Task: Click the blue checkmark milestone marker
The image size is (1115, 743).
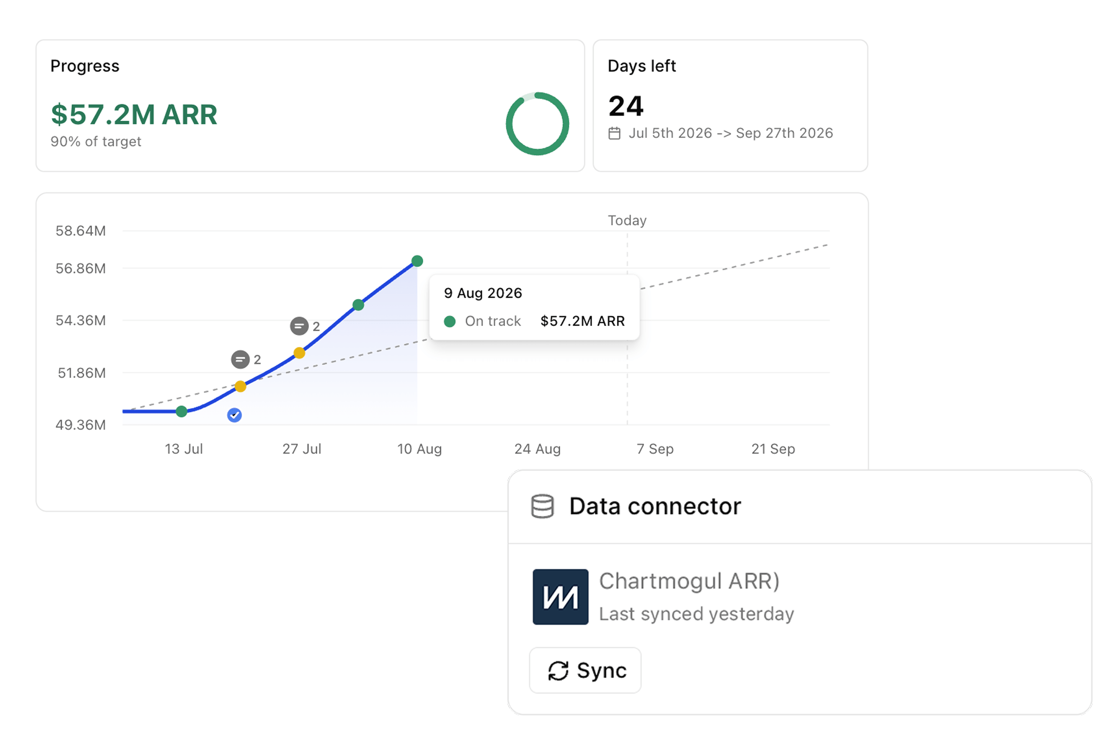Action: click(x=235, y=416)
